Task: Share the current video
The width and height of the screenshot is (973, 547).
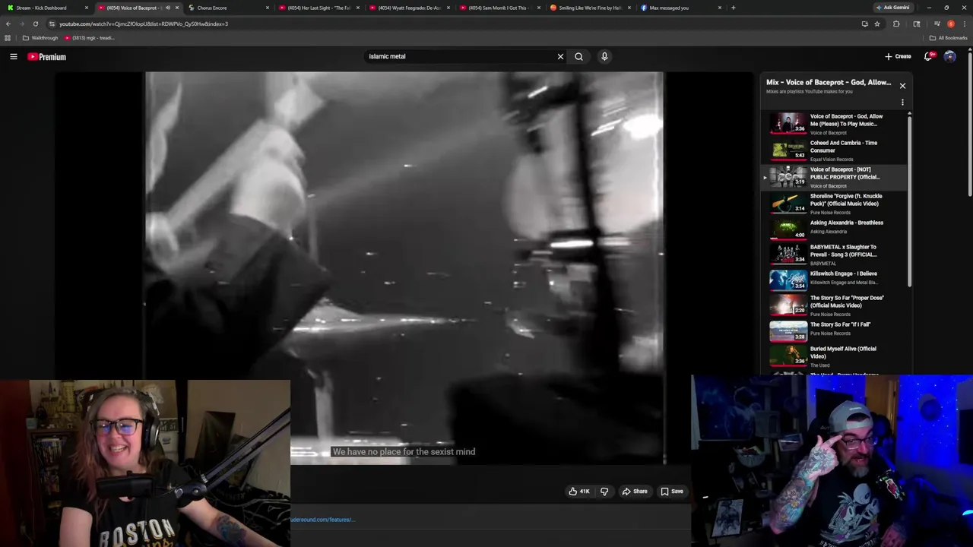Action: [x=635, y=492]
